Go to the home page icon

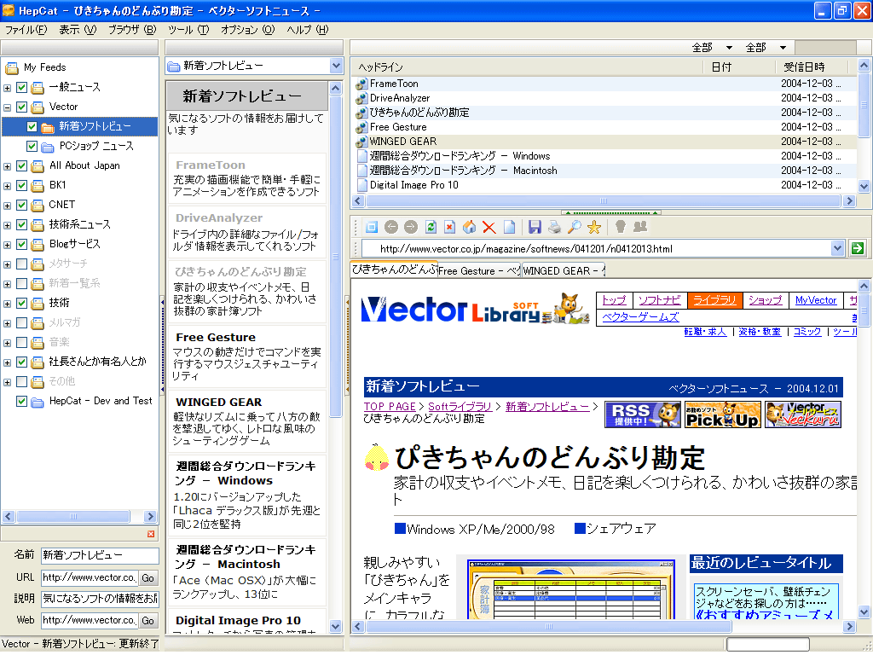(470, 227)
